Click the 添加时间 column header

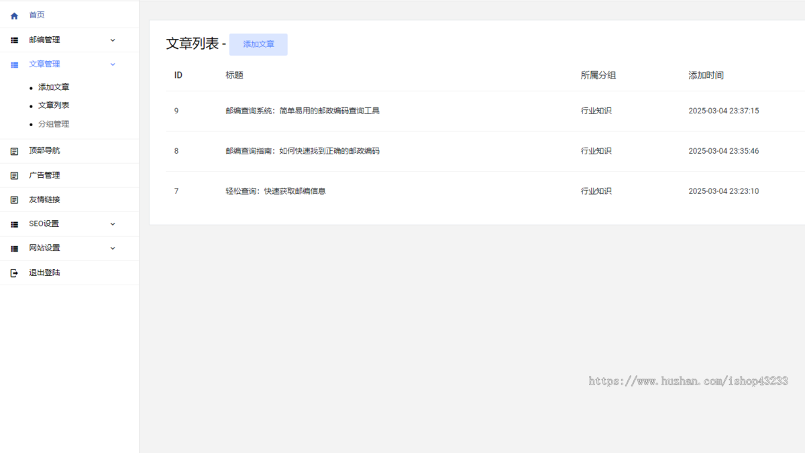[x=706, y=75]
